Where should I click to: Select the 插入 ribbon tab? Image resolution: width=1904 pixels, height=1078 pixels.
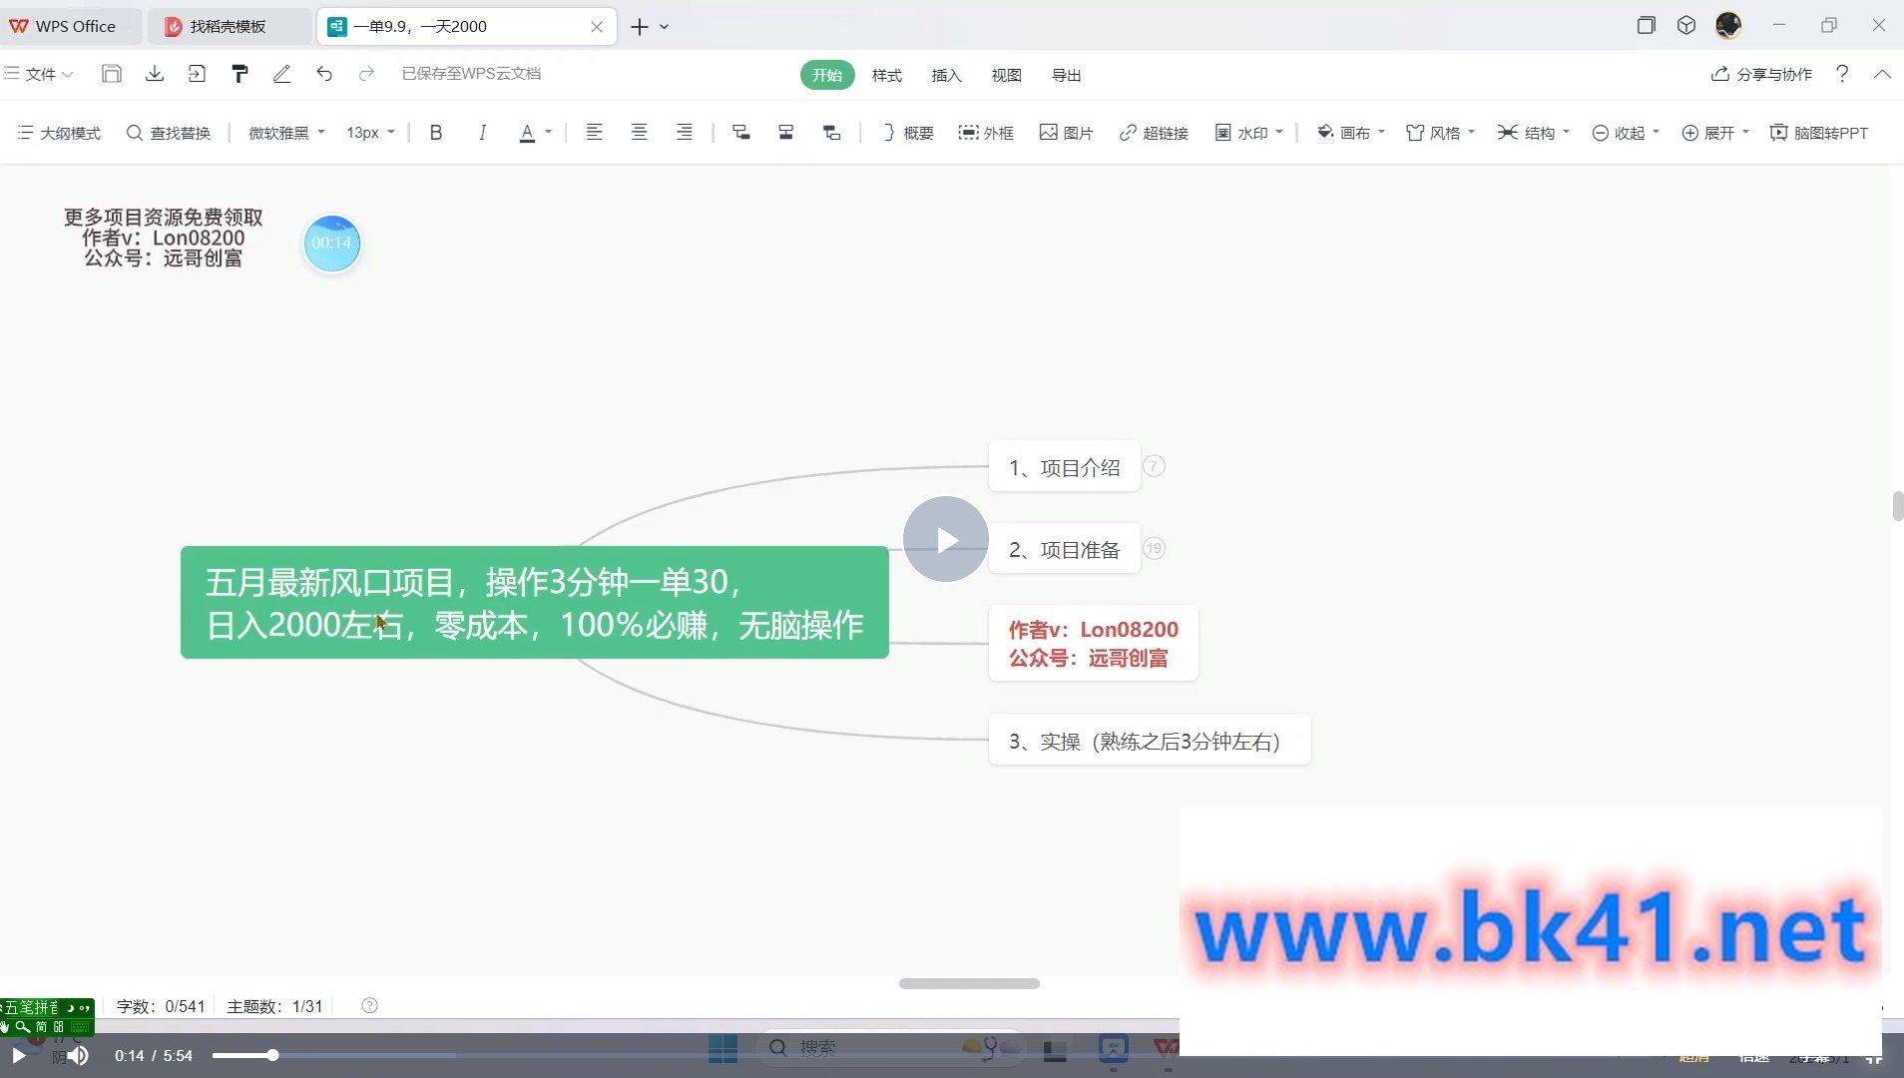[x=946, y=75]
